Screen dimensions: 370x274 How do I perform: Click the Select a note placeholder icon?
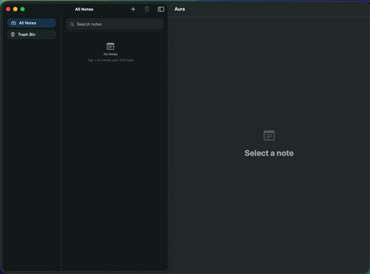[269, 136]
